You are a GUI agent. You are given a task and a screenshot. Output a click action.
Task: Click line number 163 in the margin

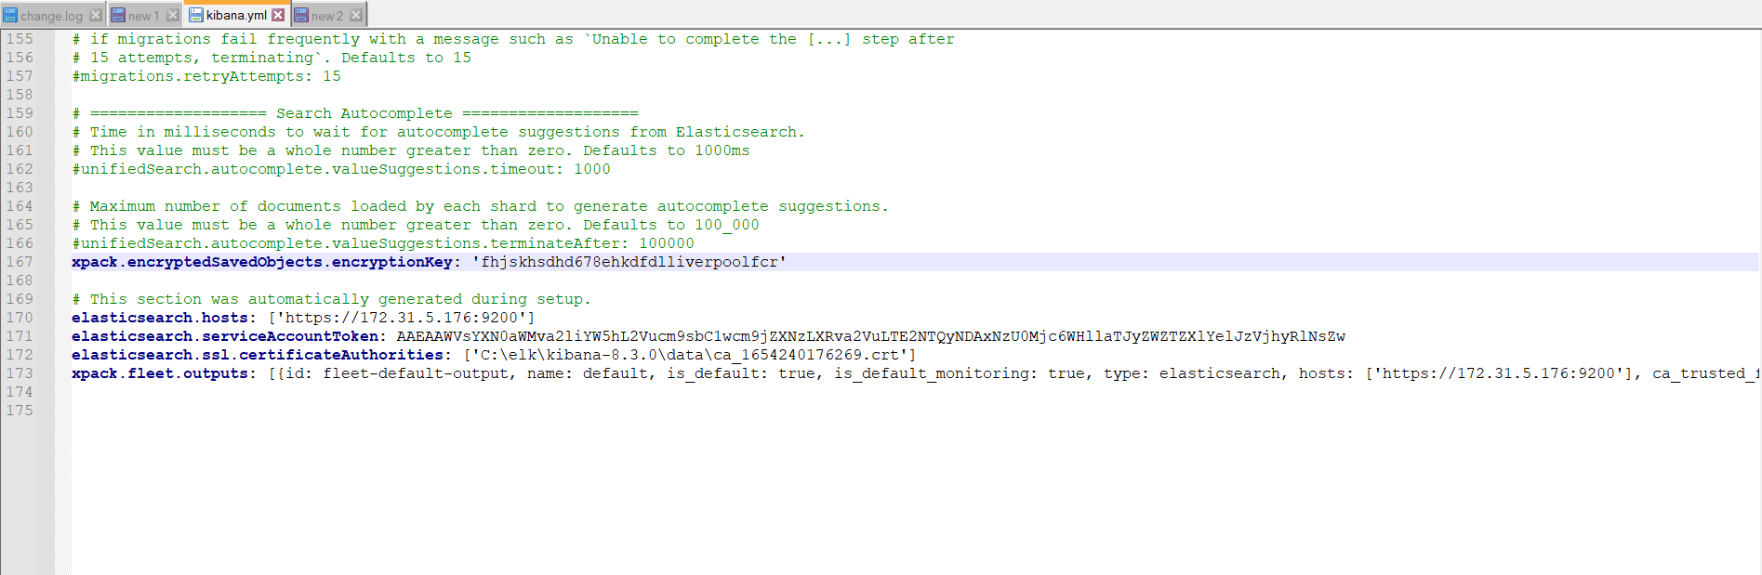click(x=20, y=188)
